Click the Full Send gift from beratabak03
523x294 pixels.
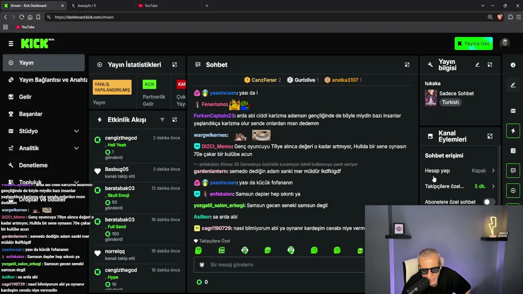[x=117, y=227]
